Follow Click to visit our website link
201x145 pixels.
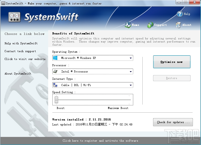[25, 59]
